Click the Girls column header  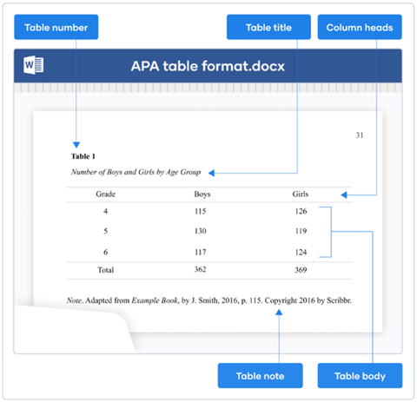pos(301,194)
